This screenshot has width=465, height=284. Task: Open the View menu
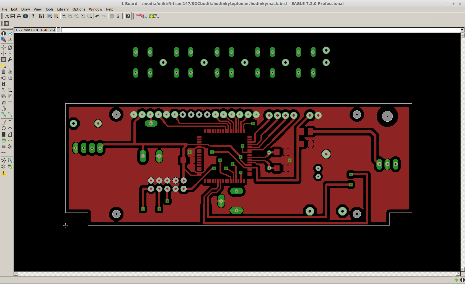coord(37,9)
